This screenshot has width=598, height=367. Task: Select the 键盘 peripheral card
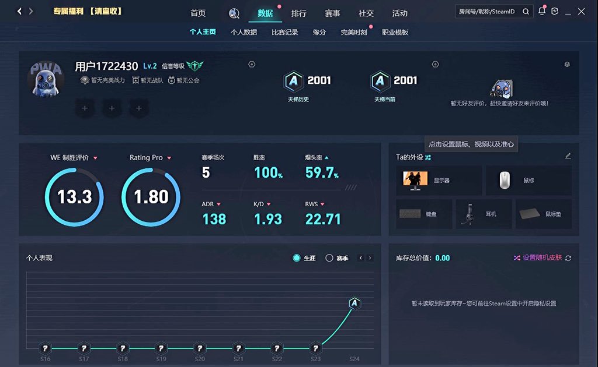[424, 214]
